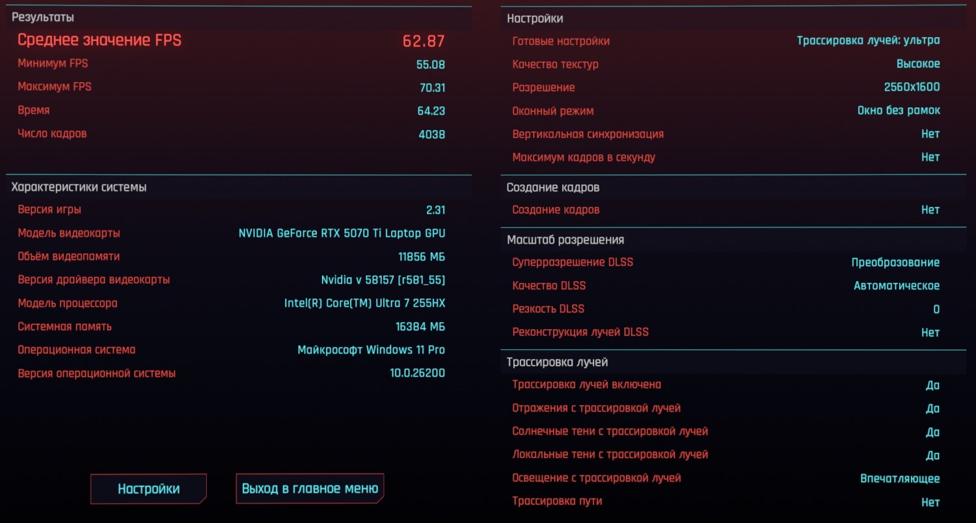Viewport: 976px width, 523px height.
Task: Click the video memory value 11856 МБ
Action: [x=422, y=257]
